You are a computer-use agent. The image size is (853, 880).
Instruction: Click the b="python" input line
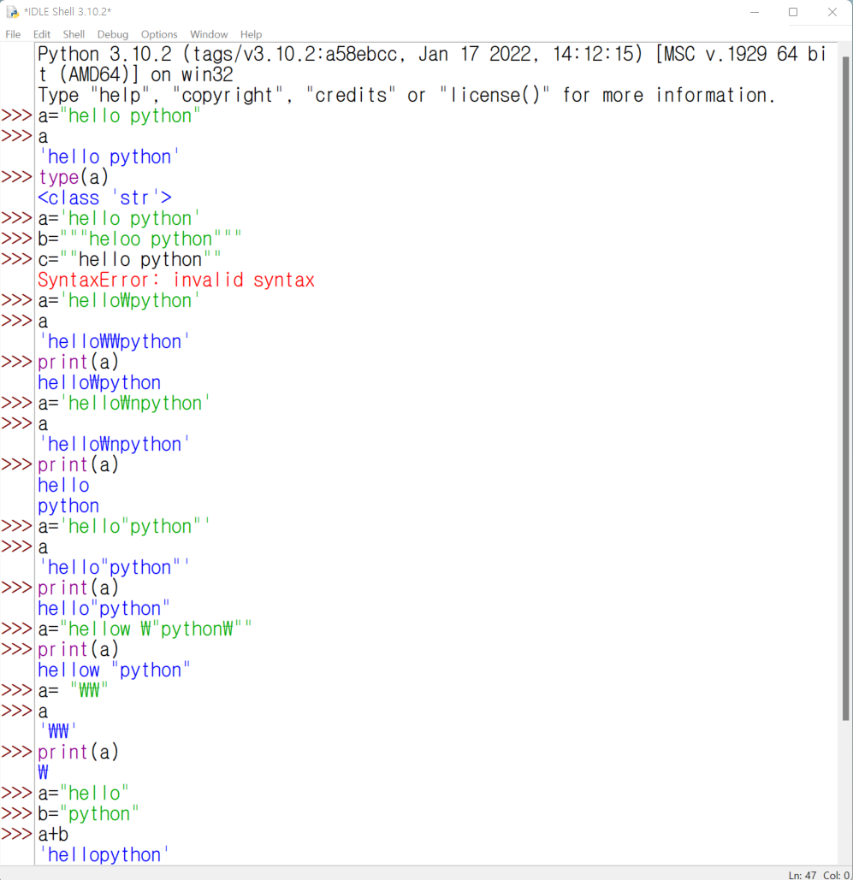[88, 814]
